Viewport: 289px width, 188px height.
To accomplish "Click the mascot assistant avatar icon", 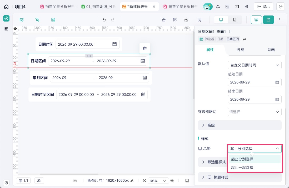I will click(x=208, y=7).
